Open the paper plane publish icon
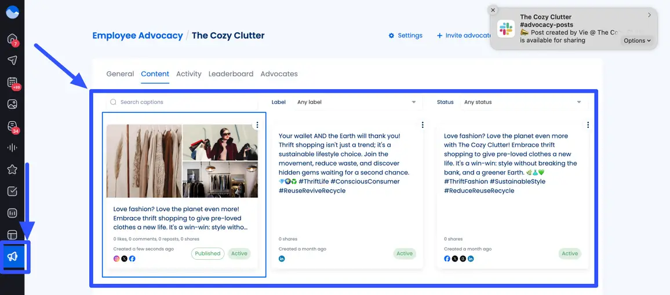 click(12, 60)
